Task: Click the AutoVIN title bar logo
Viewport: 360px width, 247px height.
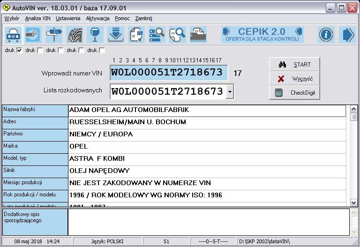Action: coord(6,7)
